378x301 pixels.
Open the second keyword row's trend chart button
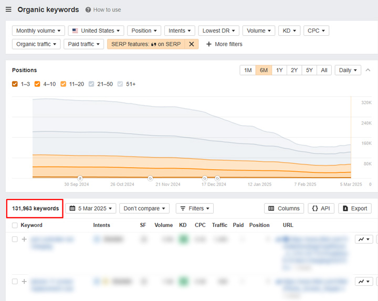(364, 282)
